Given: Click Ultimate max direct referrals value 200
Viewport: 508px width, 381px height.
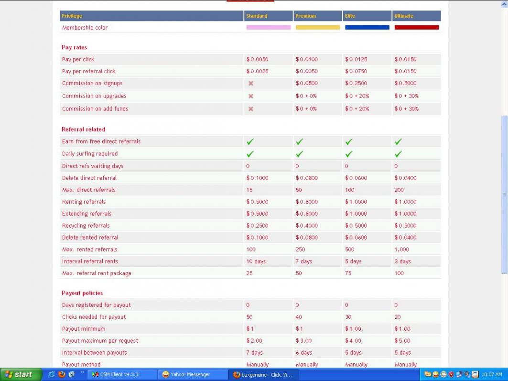Looking at the screenshot, I should tap(399, 190).
